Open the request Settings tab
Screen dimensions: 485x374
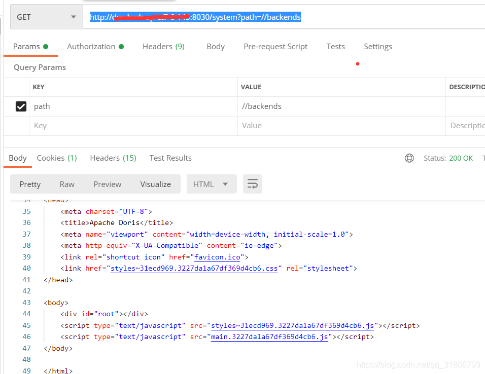point(378,46)
